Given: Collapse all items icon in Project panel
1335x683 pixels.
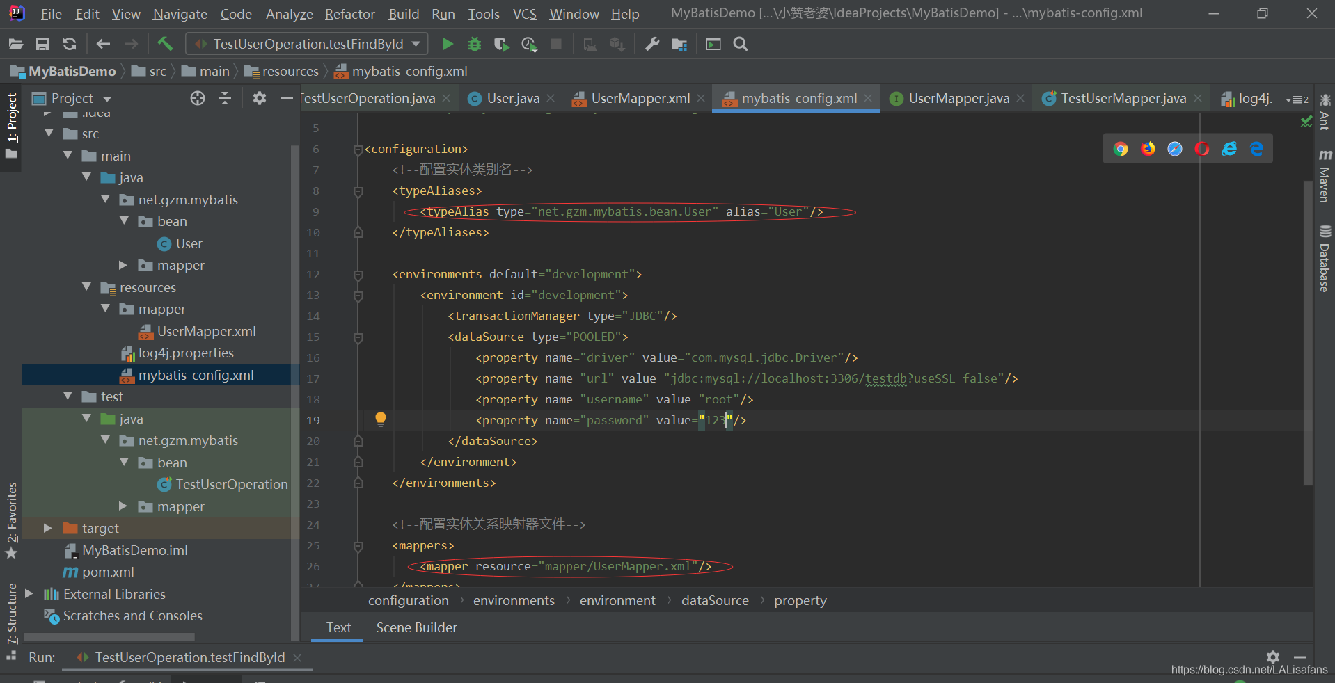Looking at the screenshot, I should point(225,98).
